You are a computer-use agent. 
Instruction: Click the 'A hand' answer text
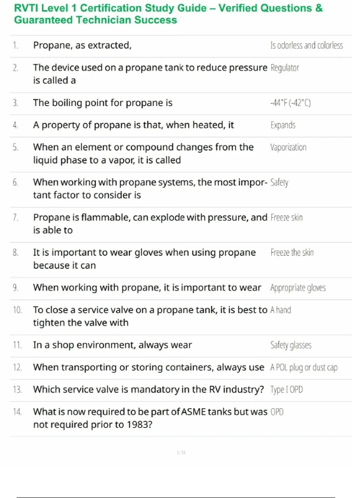point(281,310)
